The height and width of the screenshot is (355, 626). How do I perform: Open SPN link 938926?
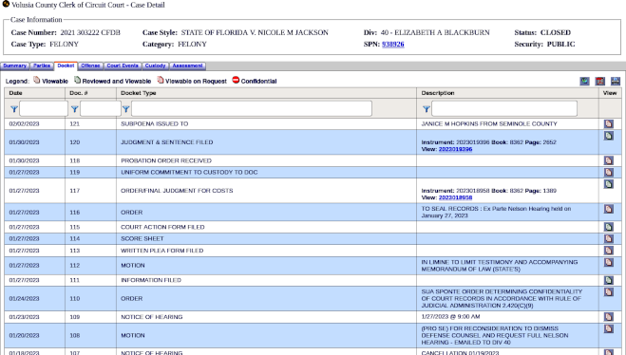[x=393, y=45]
